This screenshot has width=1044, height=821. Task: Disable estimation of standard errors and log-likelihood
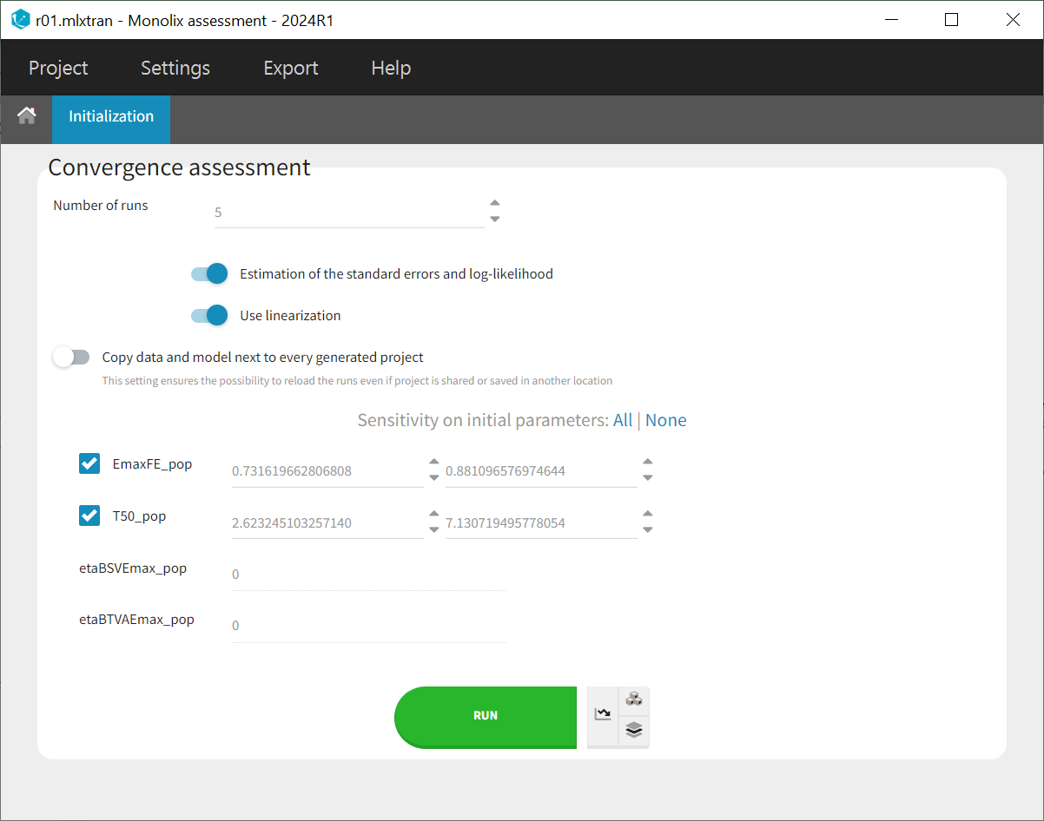pos(208,273)
